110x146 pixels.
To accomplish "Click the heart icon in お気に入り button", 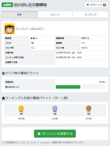I will pyautogui.click(x=88, y=5).
